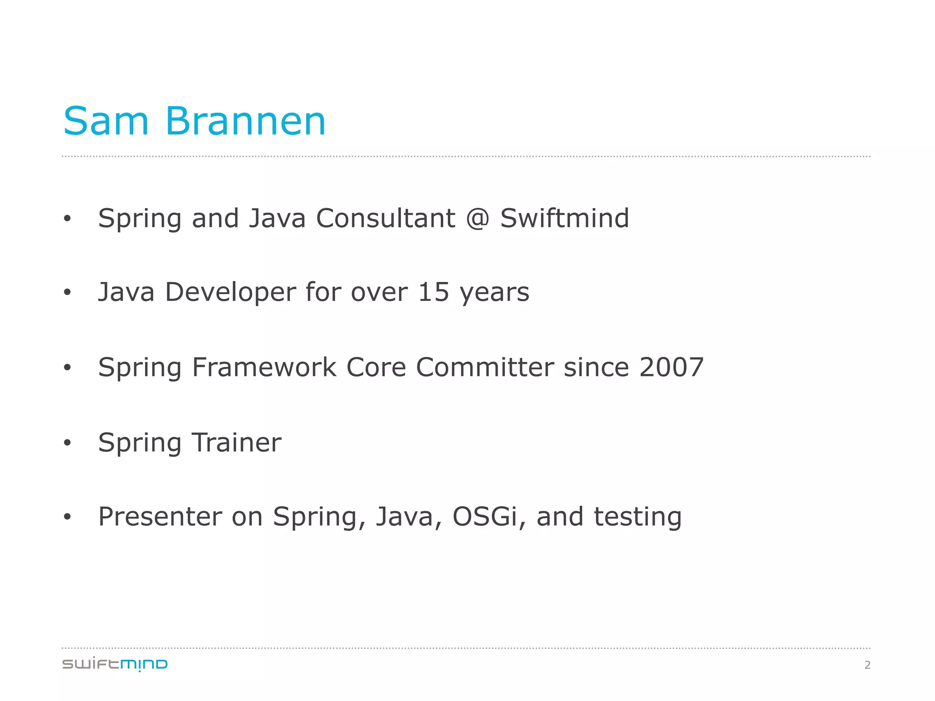Viewport: 935px width, 701px height.
Task: Click the dotted divider under the title
Action: tap(466, 157)
